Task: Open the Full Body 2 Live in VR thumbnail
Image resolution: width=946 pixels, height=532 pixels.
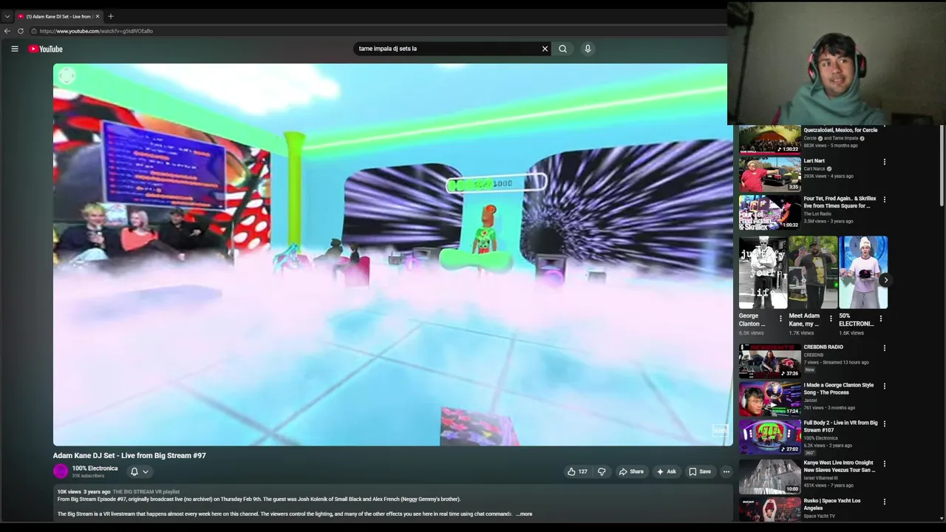Action: tap(769, 436)
